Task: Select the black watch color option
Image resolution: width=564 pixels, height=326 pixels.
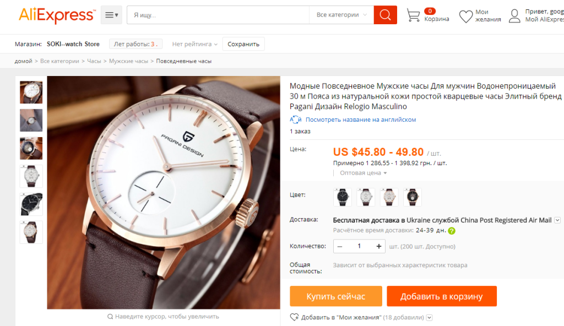Action: (x=342, y=197)
